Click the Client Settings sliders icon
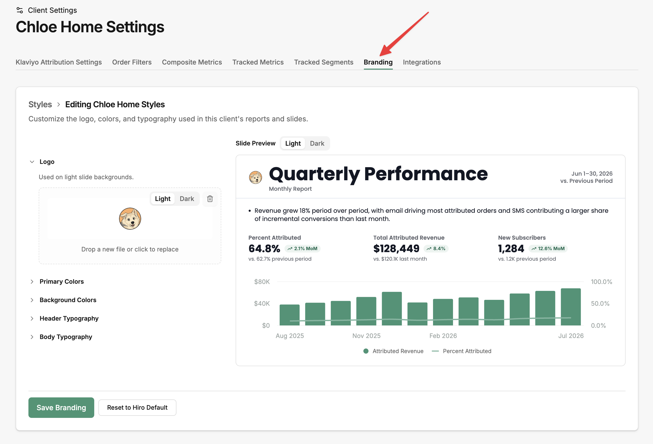The height and width of the screenshot is (444, 653). (20, 10)
